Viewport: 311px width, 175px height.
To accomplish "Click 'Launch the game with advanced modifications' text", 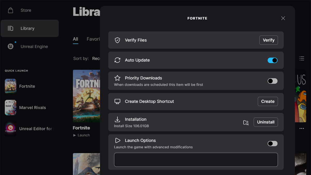I will [153, 147].
